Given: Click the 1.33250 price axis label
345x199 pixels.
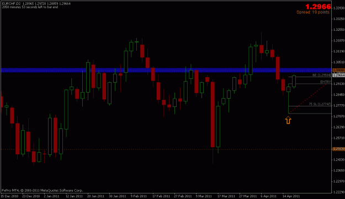Looking at the screenshot, I should point(339,19).
